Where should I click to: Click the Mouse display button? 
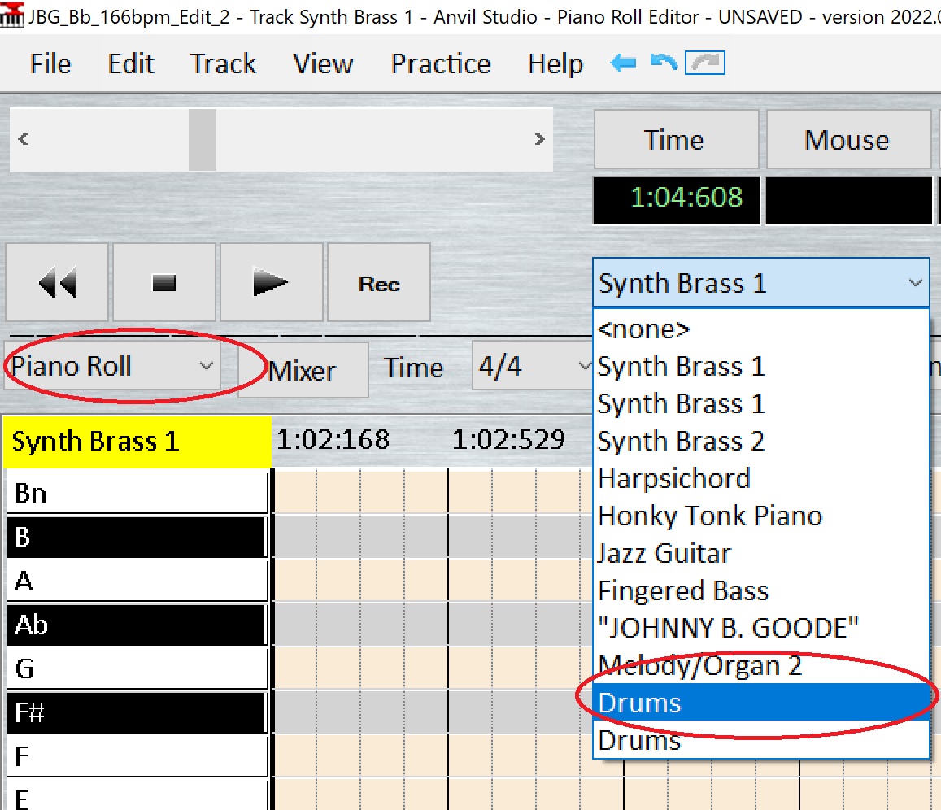point(847,139)
